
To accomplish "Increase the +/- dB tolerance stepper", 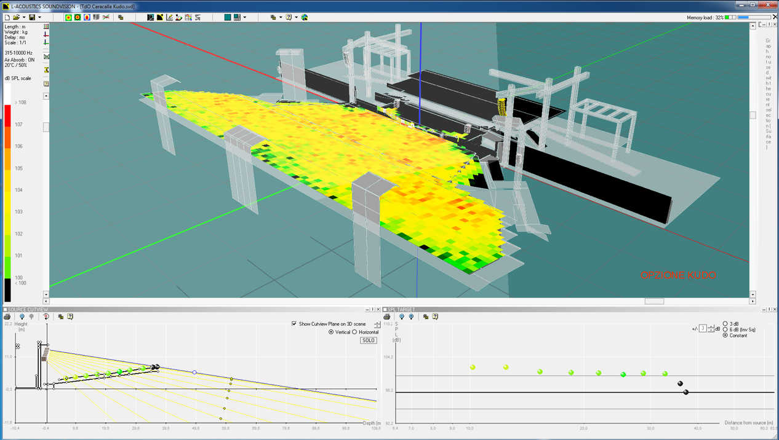I will (x=710, y=327).
